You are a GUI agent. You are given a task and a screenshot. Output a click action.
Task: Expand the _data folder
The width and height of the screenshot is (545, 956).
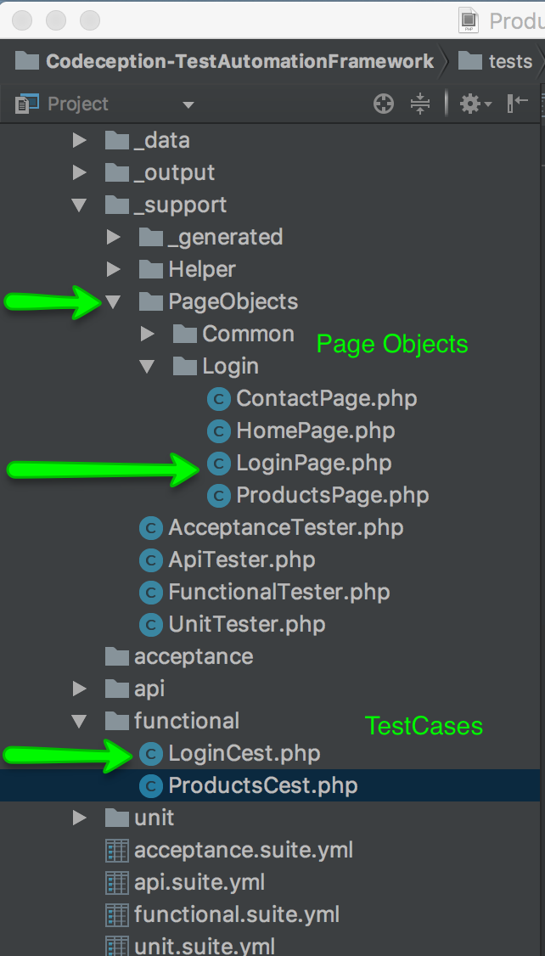[x=80, y=140]
